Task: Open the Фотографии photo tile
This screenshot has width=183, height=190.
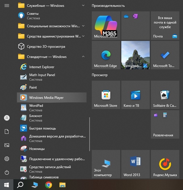Action: point(136,55)
